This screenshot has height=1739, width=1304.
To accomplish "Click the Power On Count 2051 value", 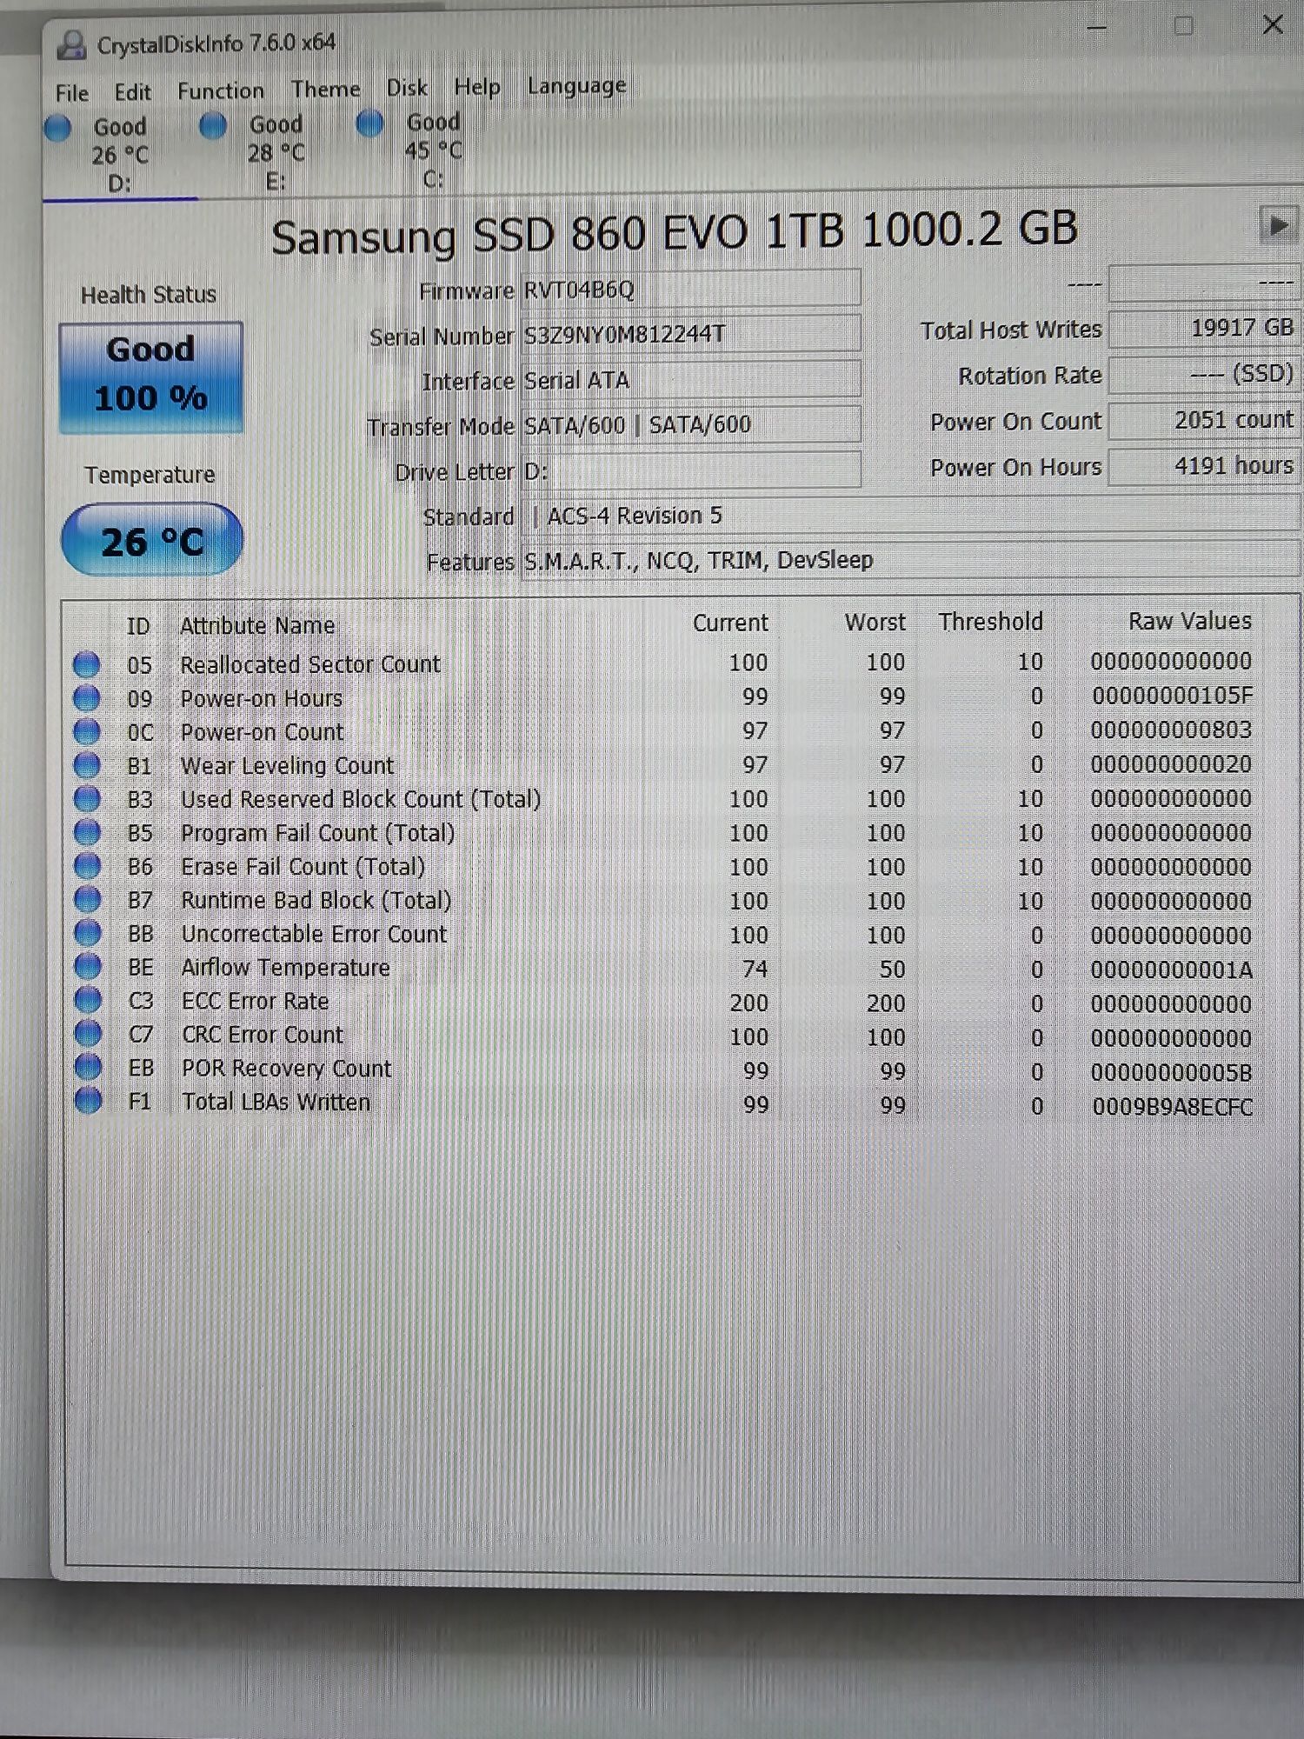I will 1204,420.
